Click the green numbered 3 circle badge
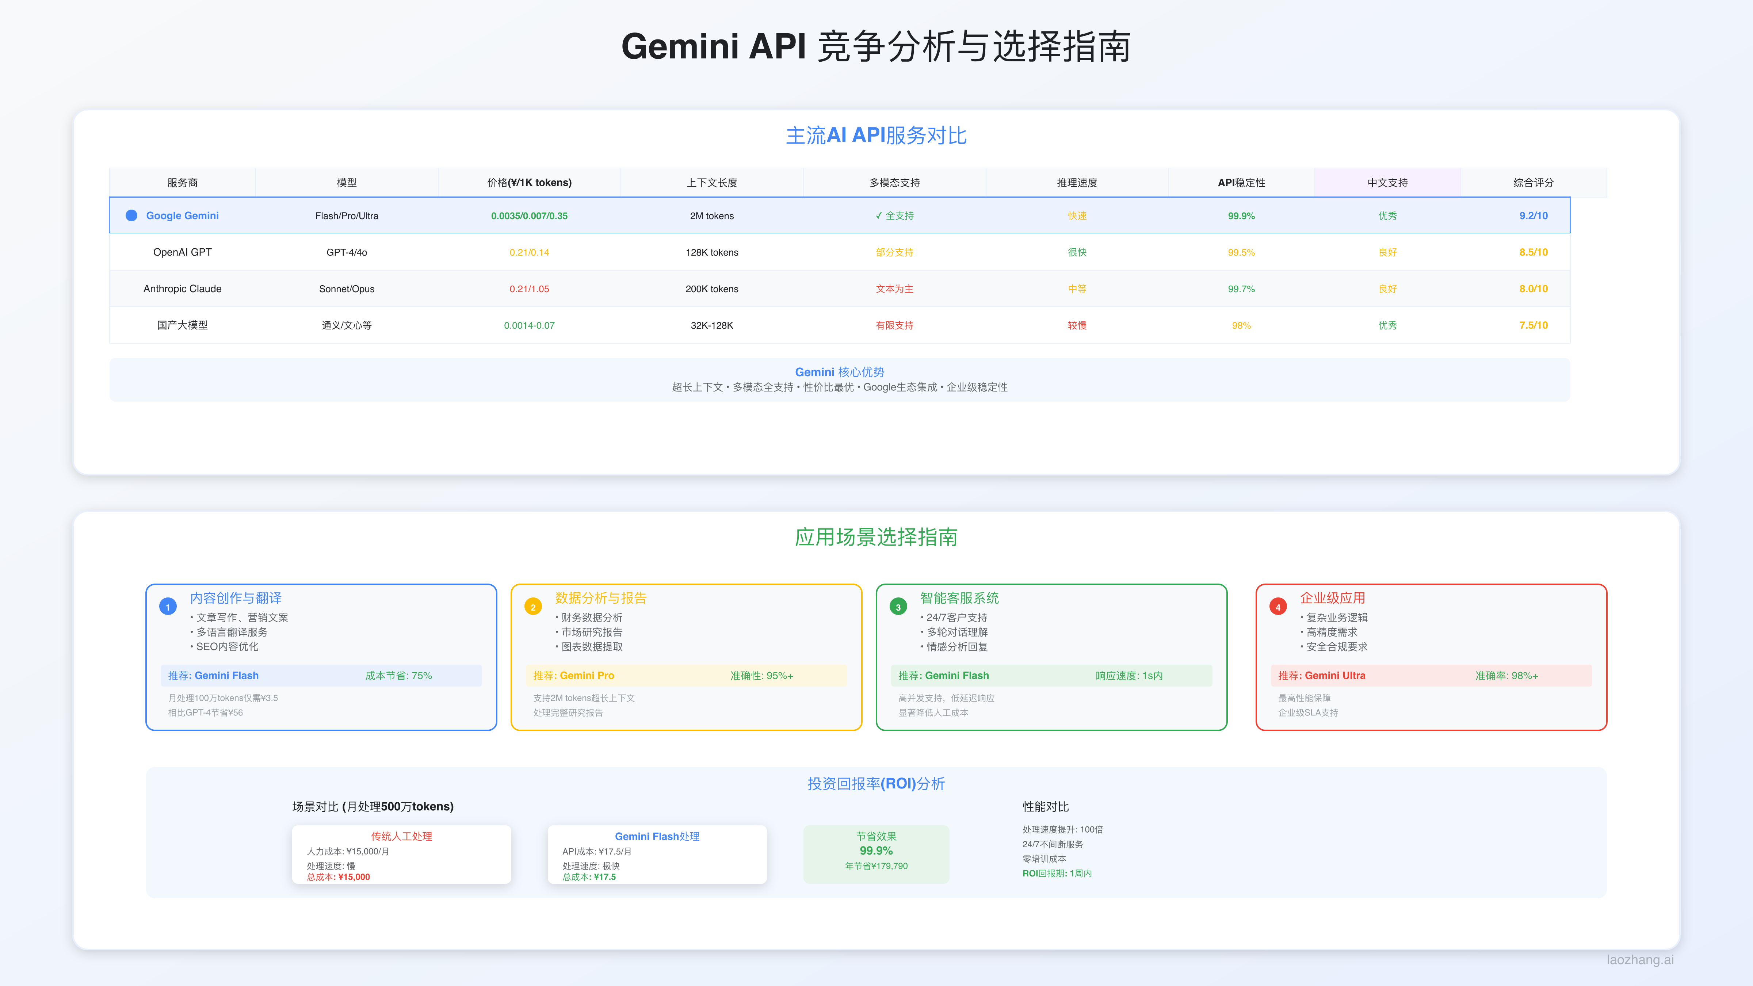The height and width of the screenshot is (986, 1753). (898, 606)
